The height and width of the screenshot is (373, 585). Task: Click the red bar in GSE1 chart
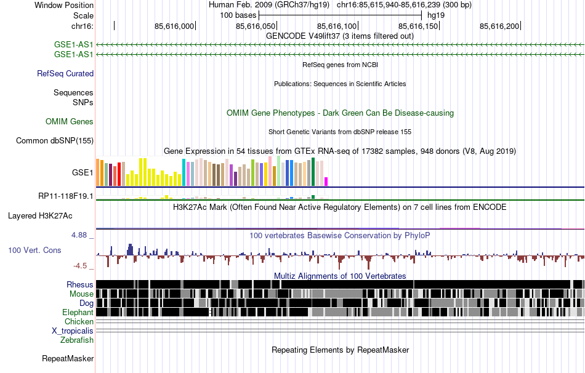(x=119, y=174)
